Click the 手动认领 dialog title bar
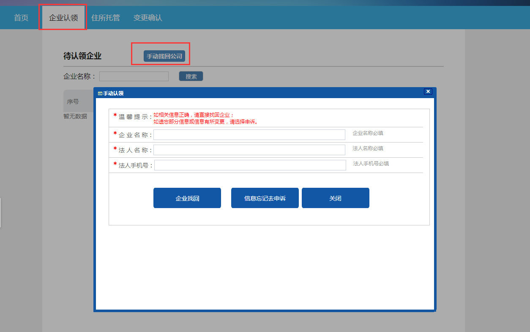This screenshot has width=530, height=332. (x=262, y=93)
